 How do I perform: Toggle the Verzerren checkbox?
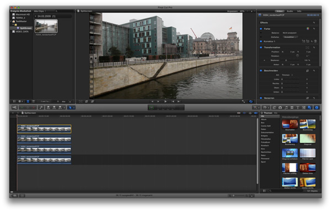click(x=261, y=98)
